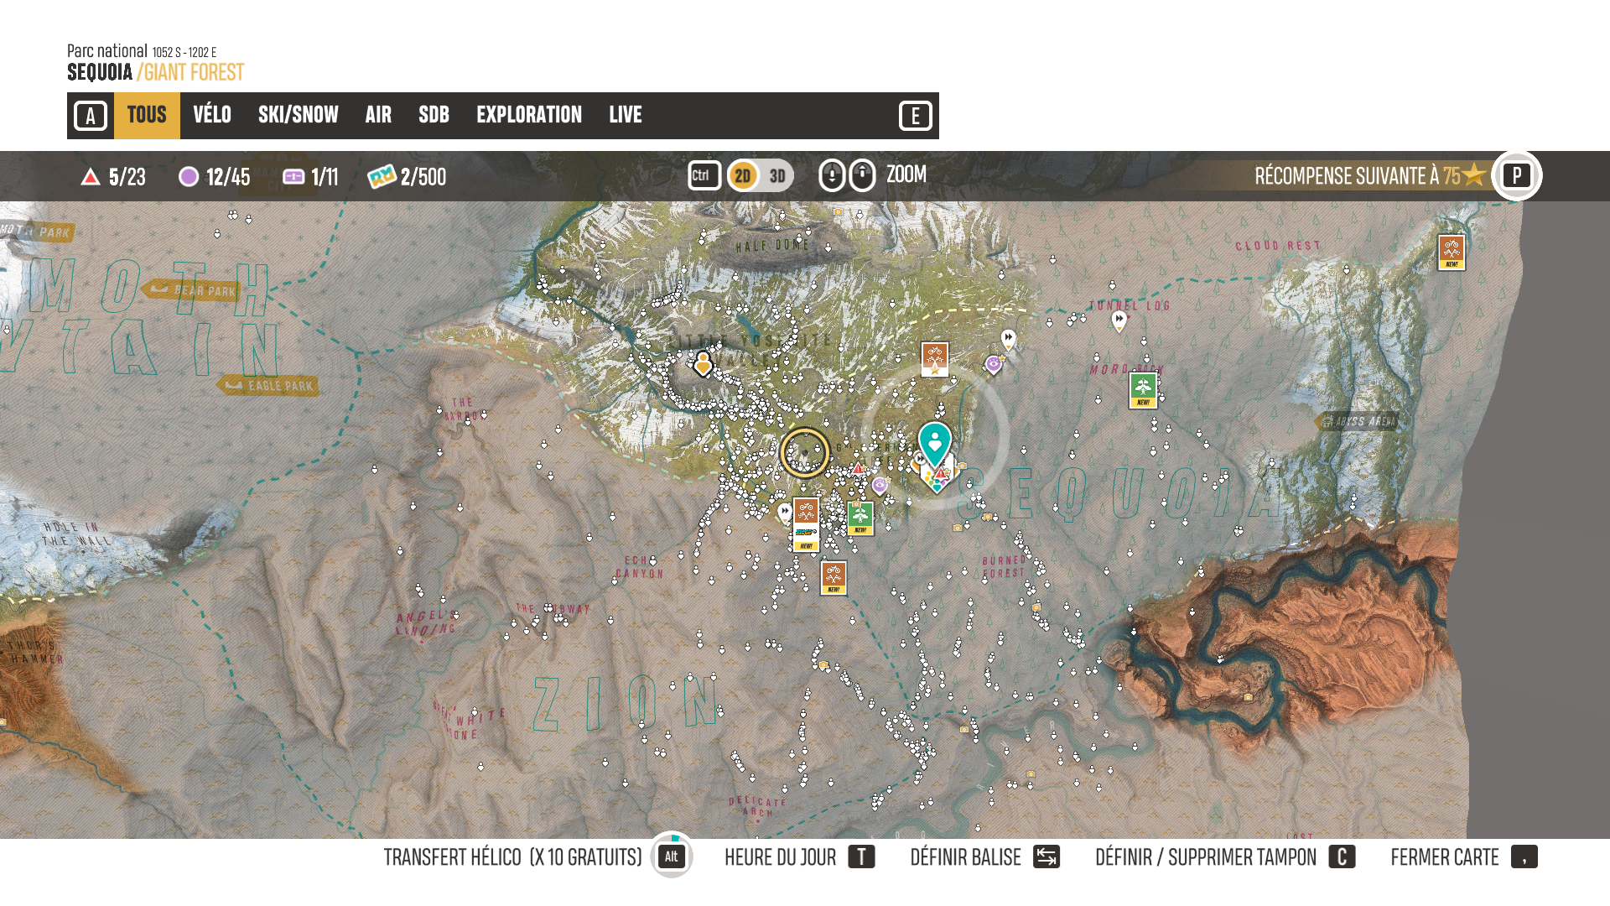Click DÉFINIR / SUPPRIMER TAMPON C key
1610x906 pixels.
[1342, 857]
